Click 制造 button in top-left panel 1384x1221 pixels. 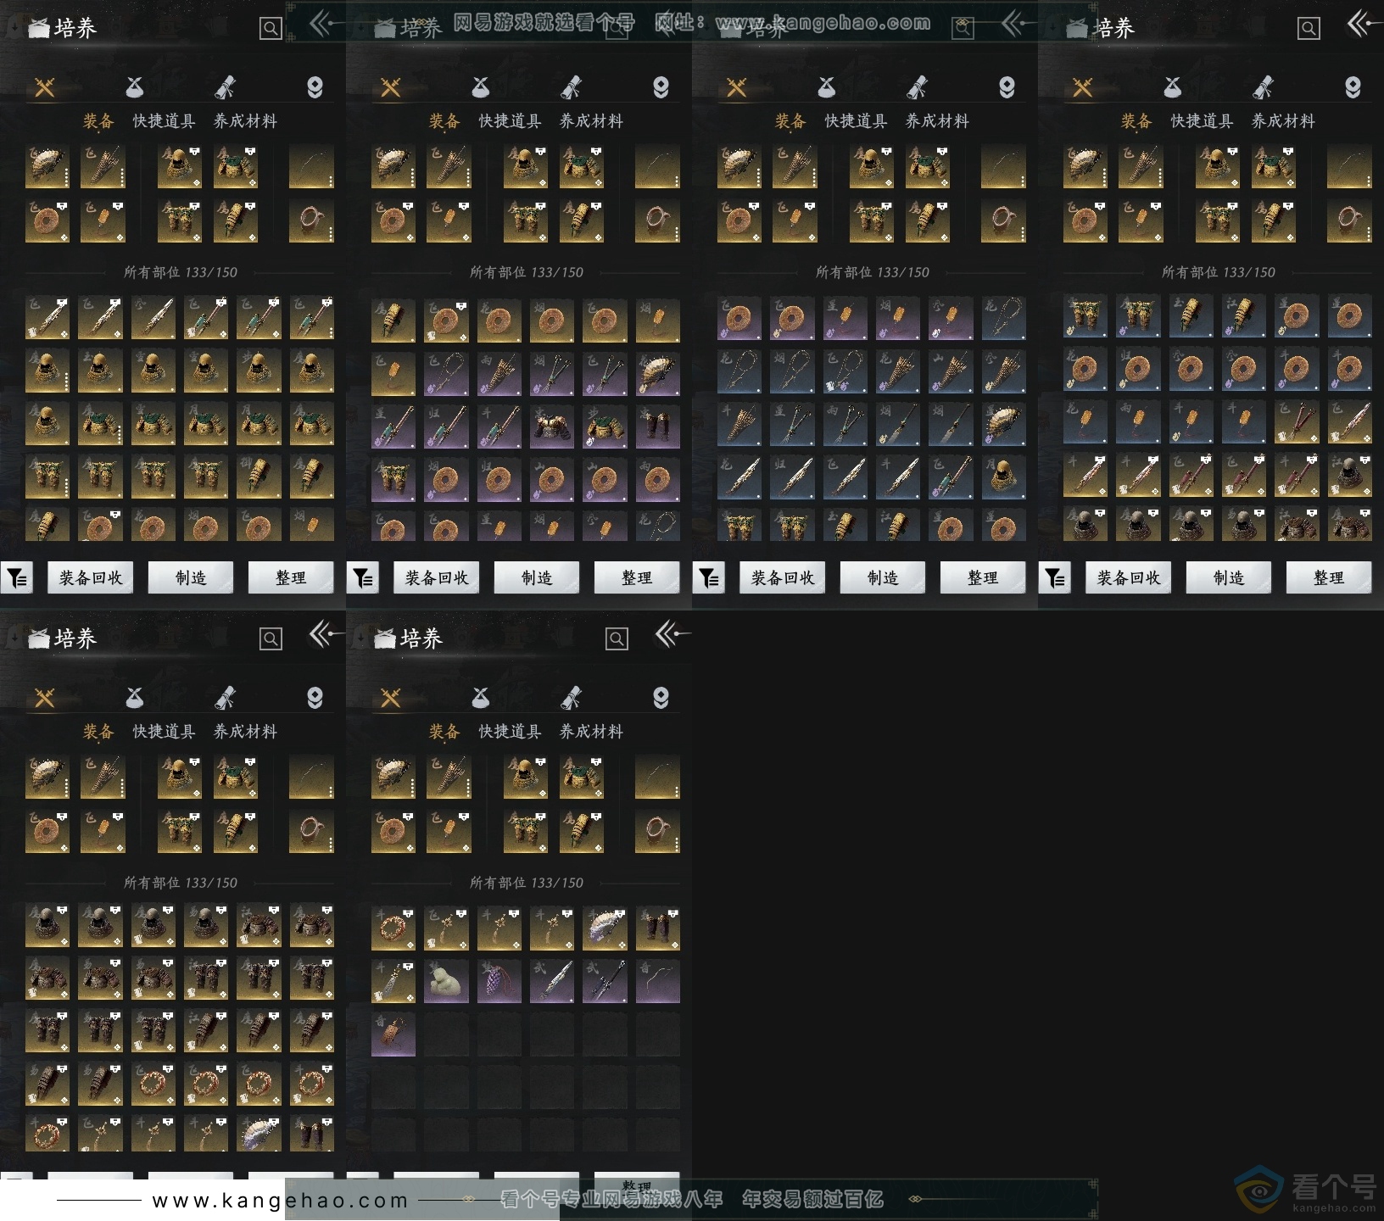[191, 577]
